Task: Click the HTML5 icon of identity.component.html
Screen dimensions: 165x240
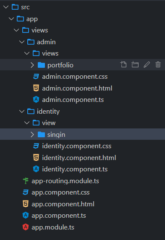Action: click(36, 157)
